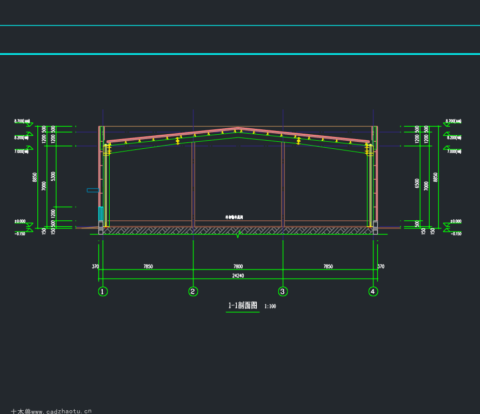Pick the small cyan rectangle by left wall
This screenshot has height=414, width=480.
coord(93,190)
